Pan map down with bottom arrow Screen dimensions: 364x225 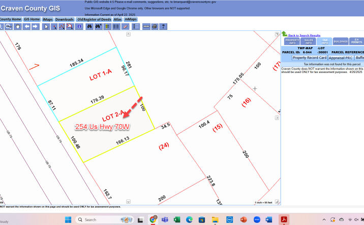tap(129, 202)
